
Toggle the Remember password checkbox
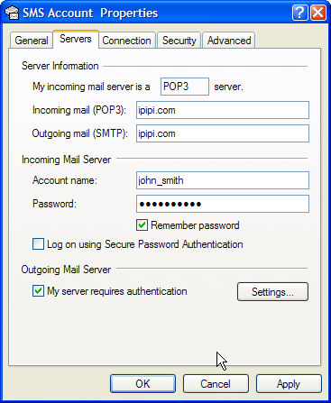click(x=142, y=225)
